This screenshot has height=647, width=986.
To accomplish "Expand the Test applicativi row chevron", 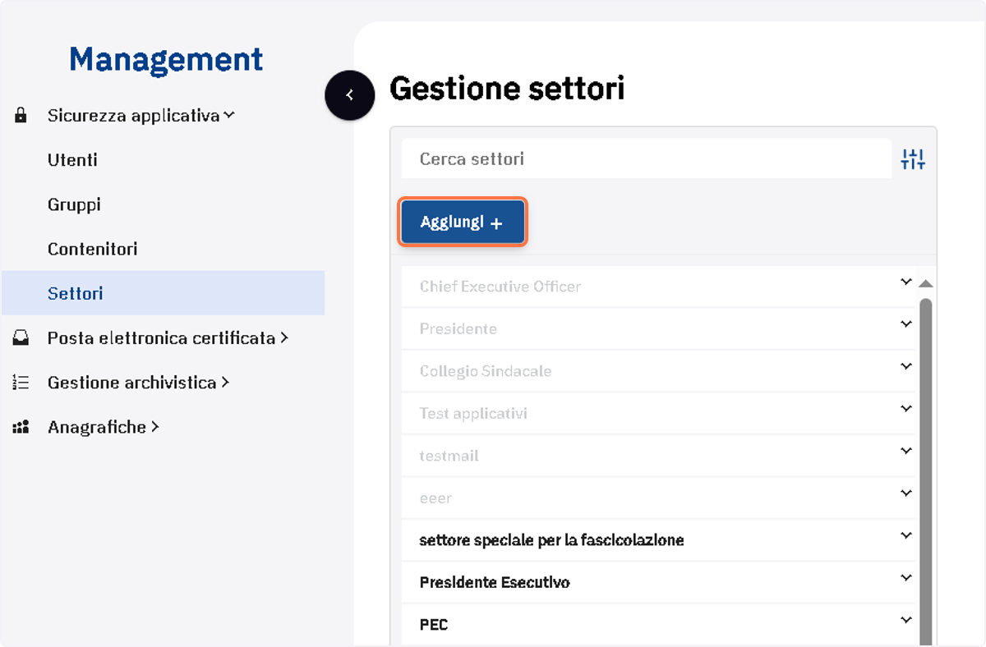I will [x=906, y=408].
